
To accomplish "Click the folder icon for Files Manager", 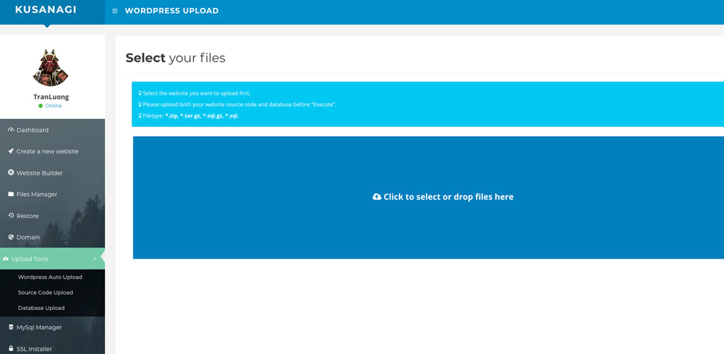I will (x=11, y=195).
